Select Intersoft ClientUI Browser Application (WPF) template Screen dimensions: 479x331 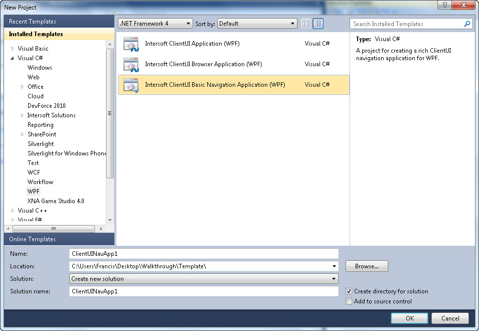[234, 64]
